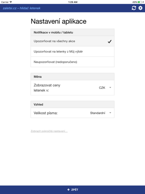Select Neupozorňovat (nedoporučeno) option
Image resolution: width=145 pixels, height=194 pixels.
72,62
